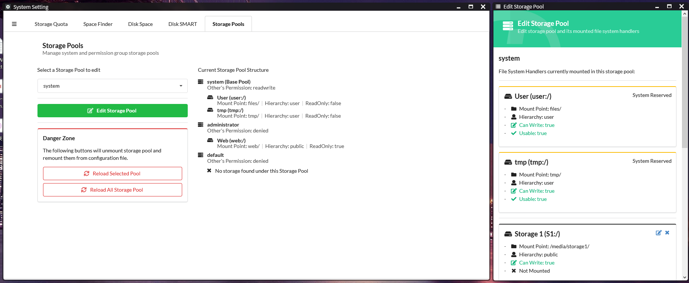
Task: Click Reload Selected Pool button
Action: tap(112, 173)
